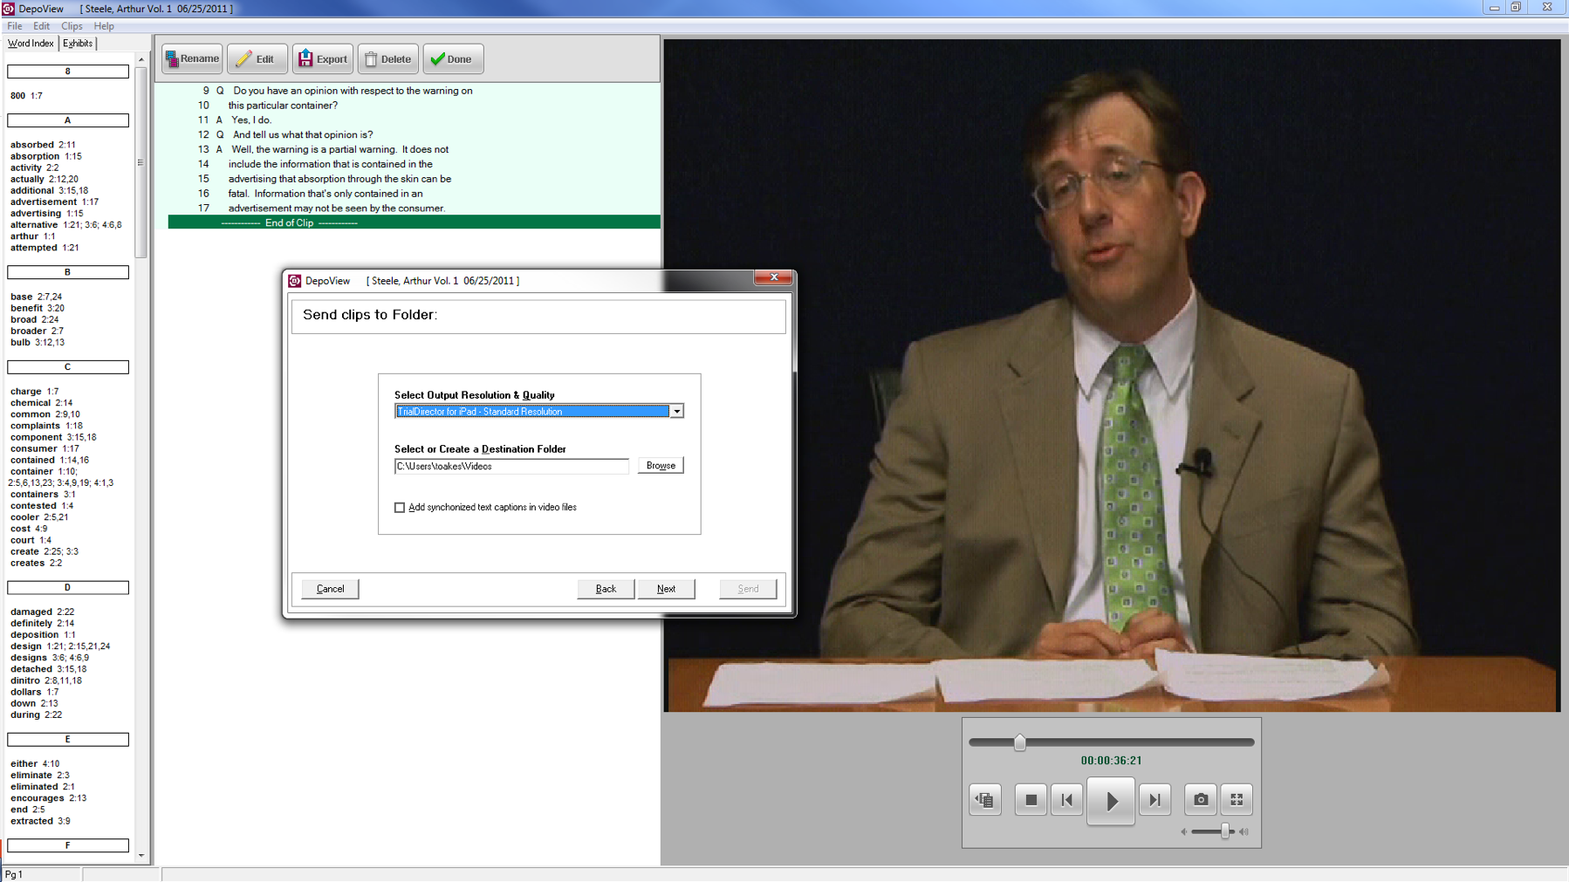This screenshot has height=882, width=1569.
Task: Browse for a destination folder
Action: pyautogui.click(x=661, y=466)
